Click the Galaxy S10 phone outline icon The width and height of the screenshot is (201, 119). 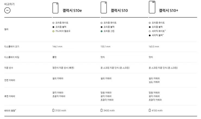(x=104, y=8)
